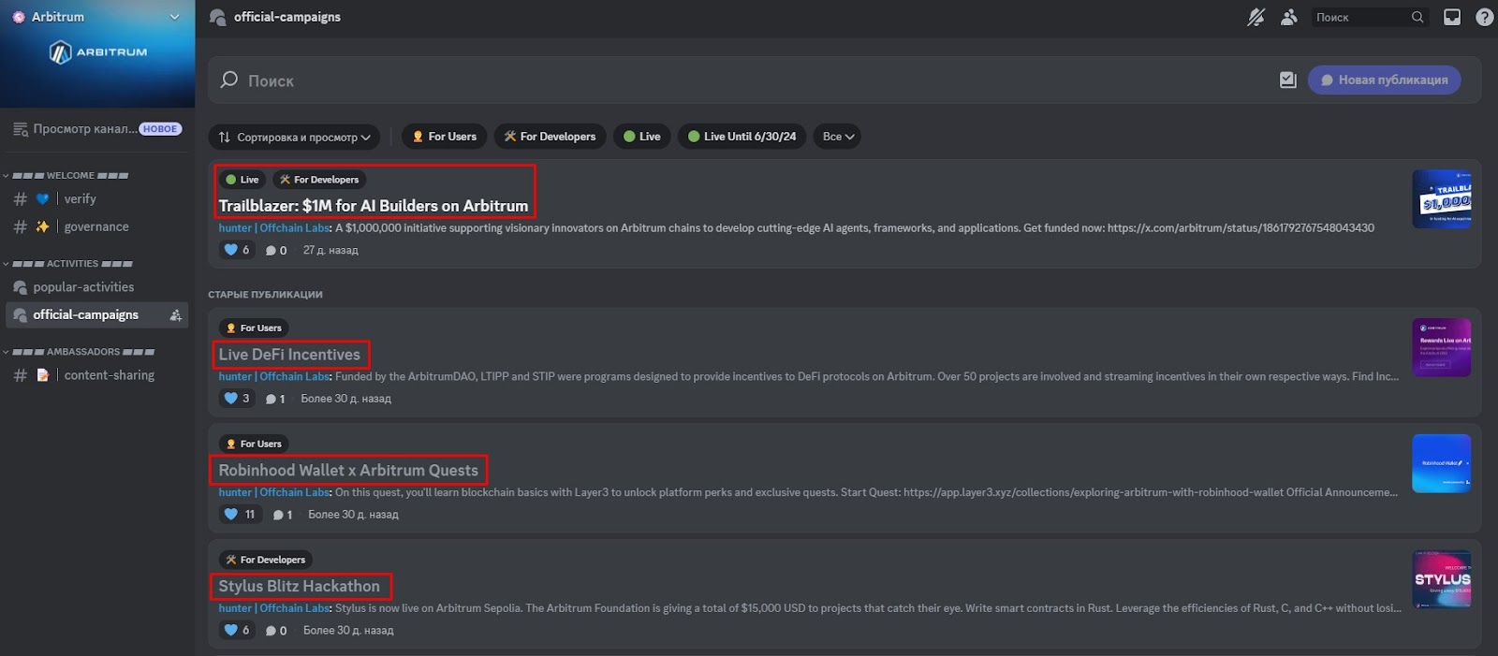Click the notification bell icon in header
The image size is (1498, 656).
pos(1256,17)
